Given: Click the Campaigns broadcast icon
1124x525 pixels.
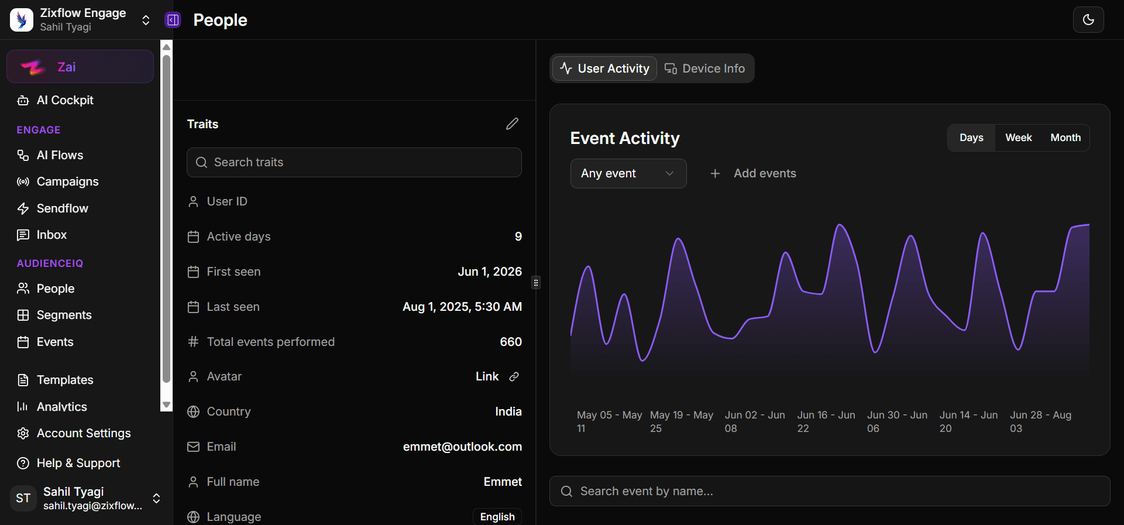Looking at the screenshot, I should click(x=23, y=181).
